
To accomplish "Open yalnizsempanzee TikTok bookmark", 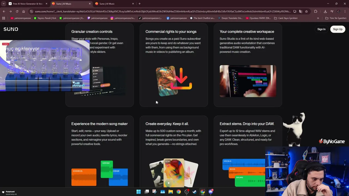I will 150,18.
